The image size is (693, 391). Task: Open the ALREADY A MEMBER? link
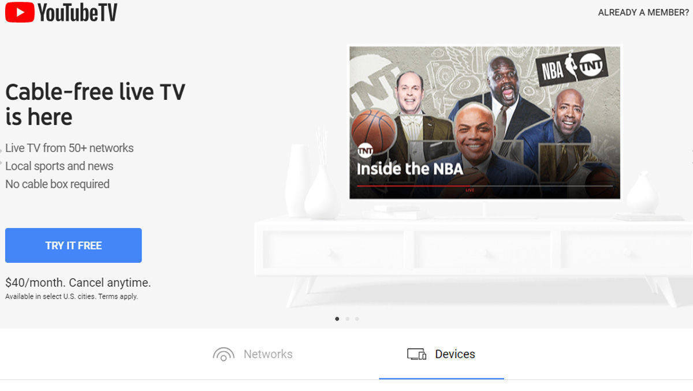pyautogui.click(x=643, y=12)
